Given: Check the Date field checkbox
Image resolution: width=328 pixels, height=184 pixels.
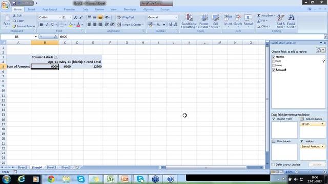Looking at the screenshot, I should (274, 61).
